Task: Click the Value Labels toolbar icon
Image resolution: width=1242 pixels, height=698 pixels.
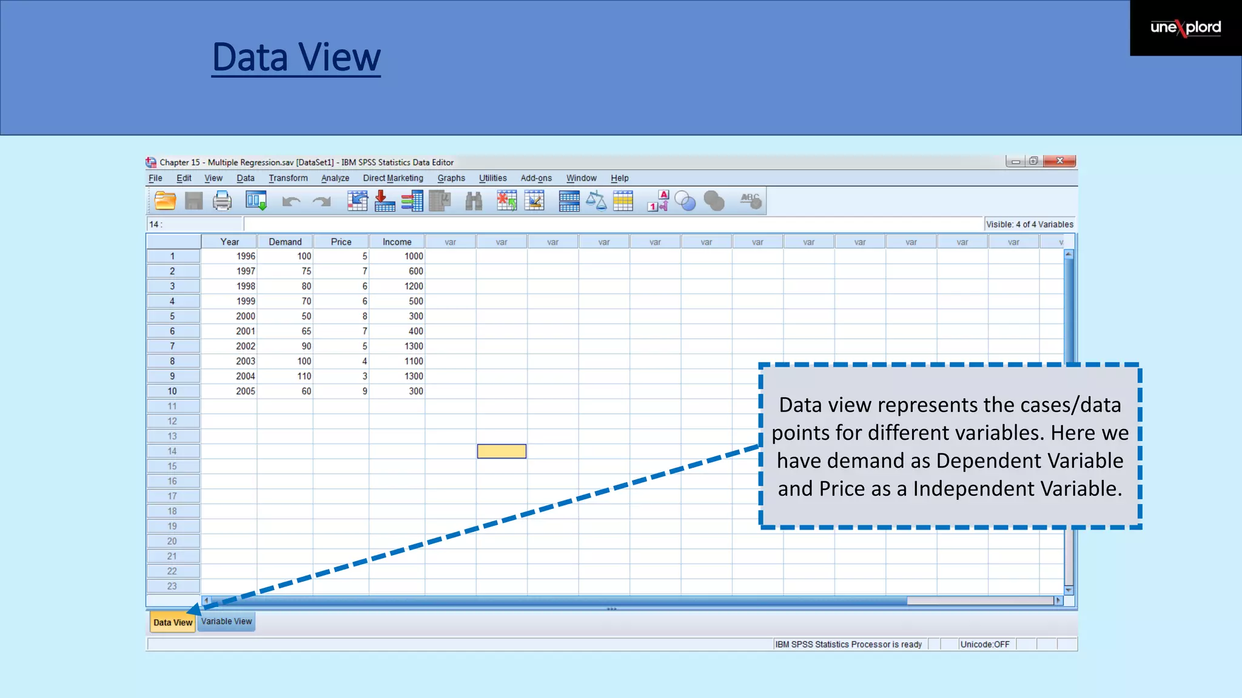Action: click(657, 201)
